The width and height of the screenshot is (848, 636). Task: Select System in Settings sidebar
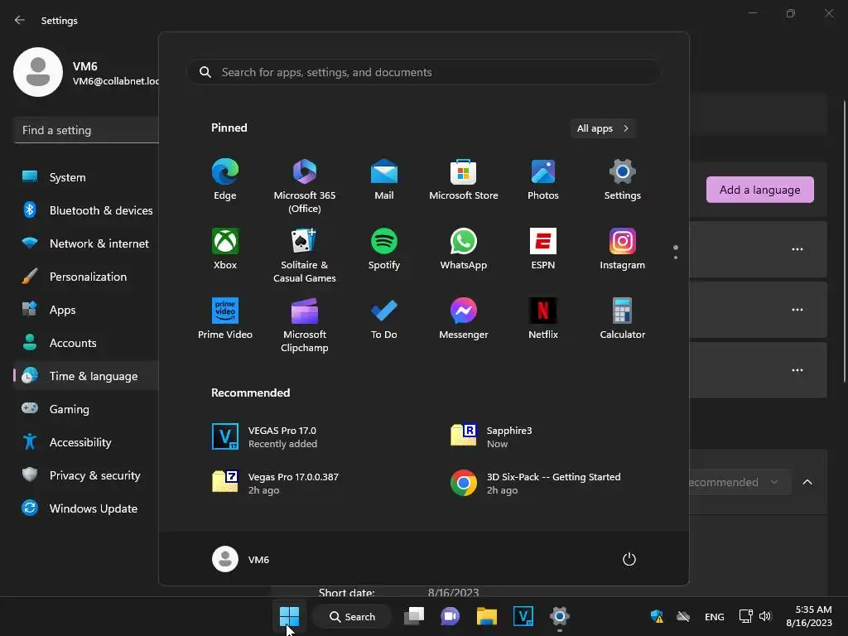pos(86,177)
